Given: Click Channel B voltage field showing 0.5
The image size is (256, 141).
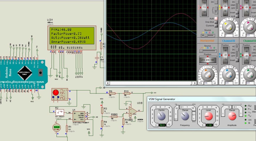Looking at the screenshot, I should [x=229, y=83].
